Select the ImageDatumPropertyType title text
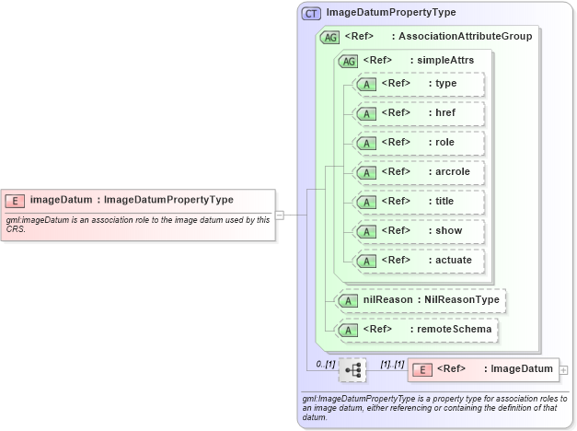The width and height of the screenshot is (577, 431). click(x=391, y=13)
